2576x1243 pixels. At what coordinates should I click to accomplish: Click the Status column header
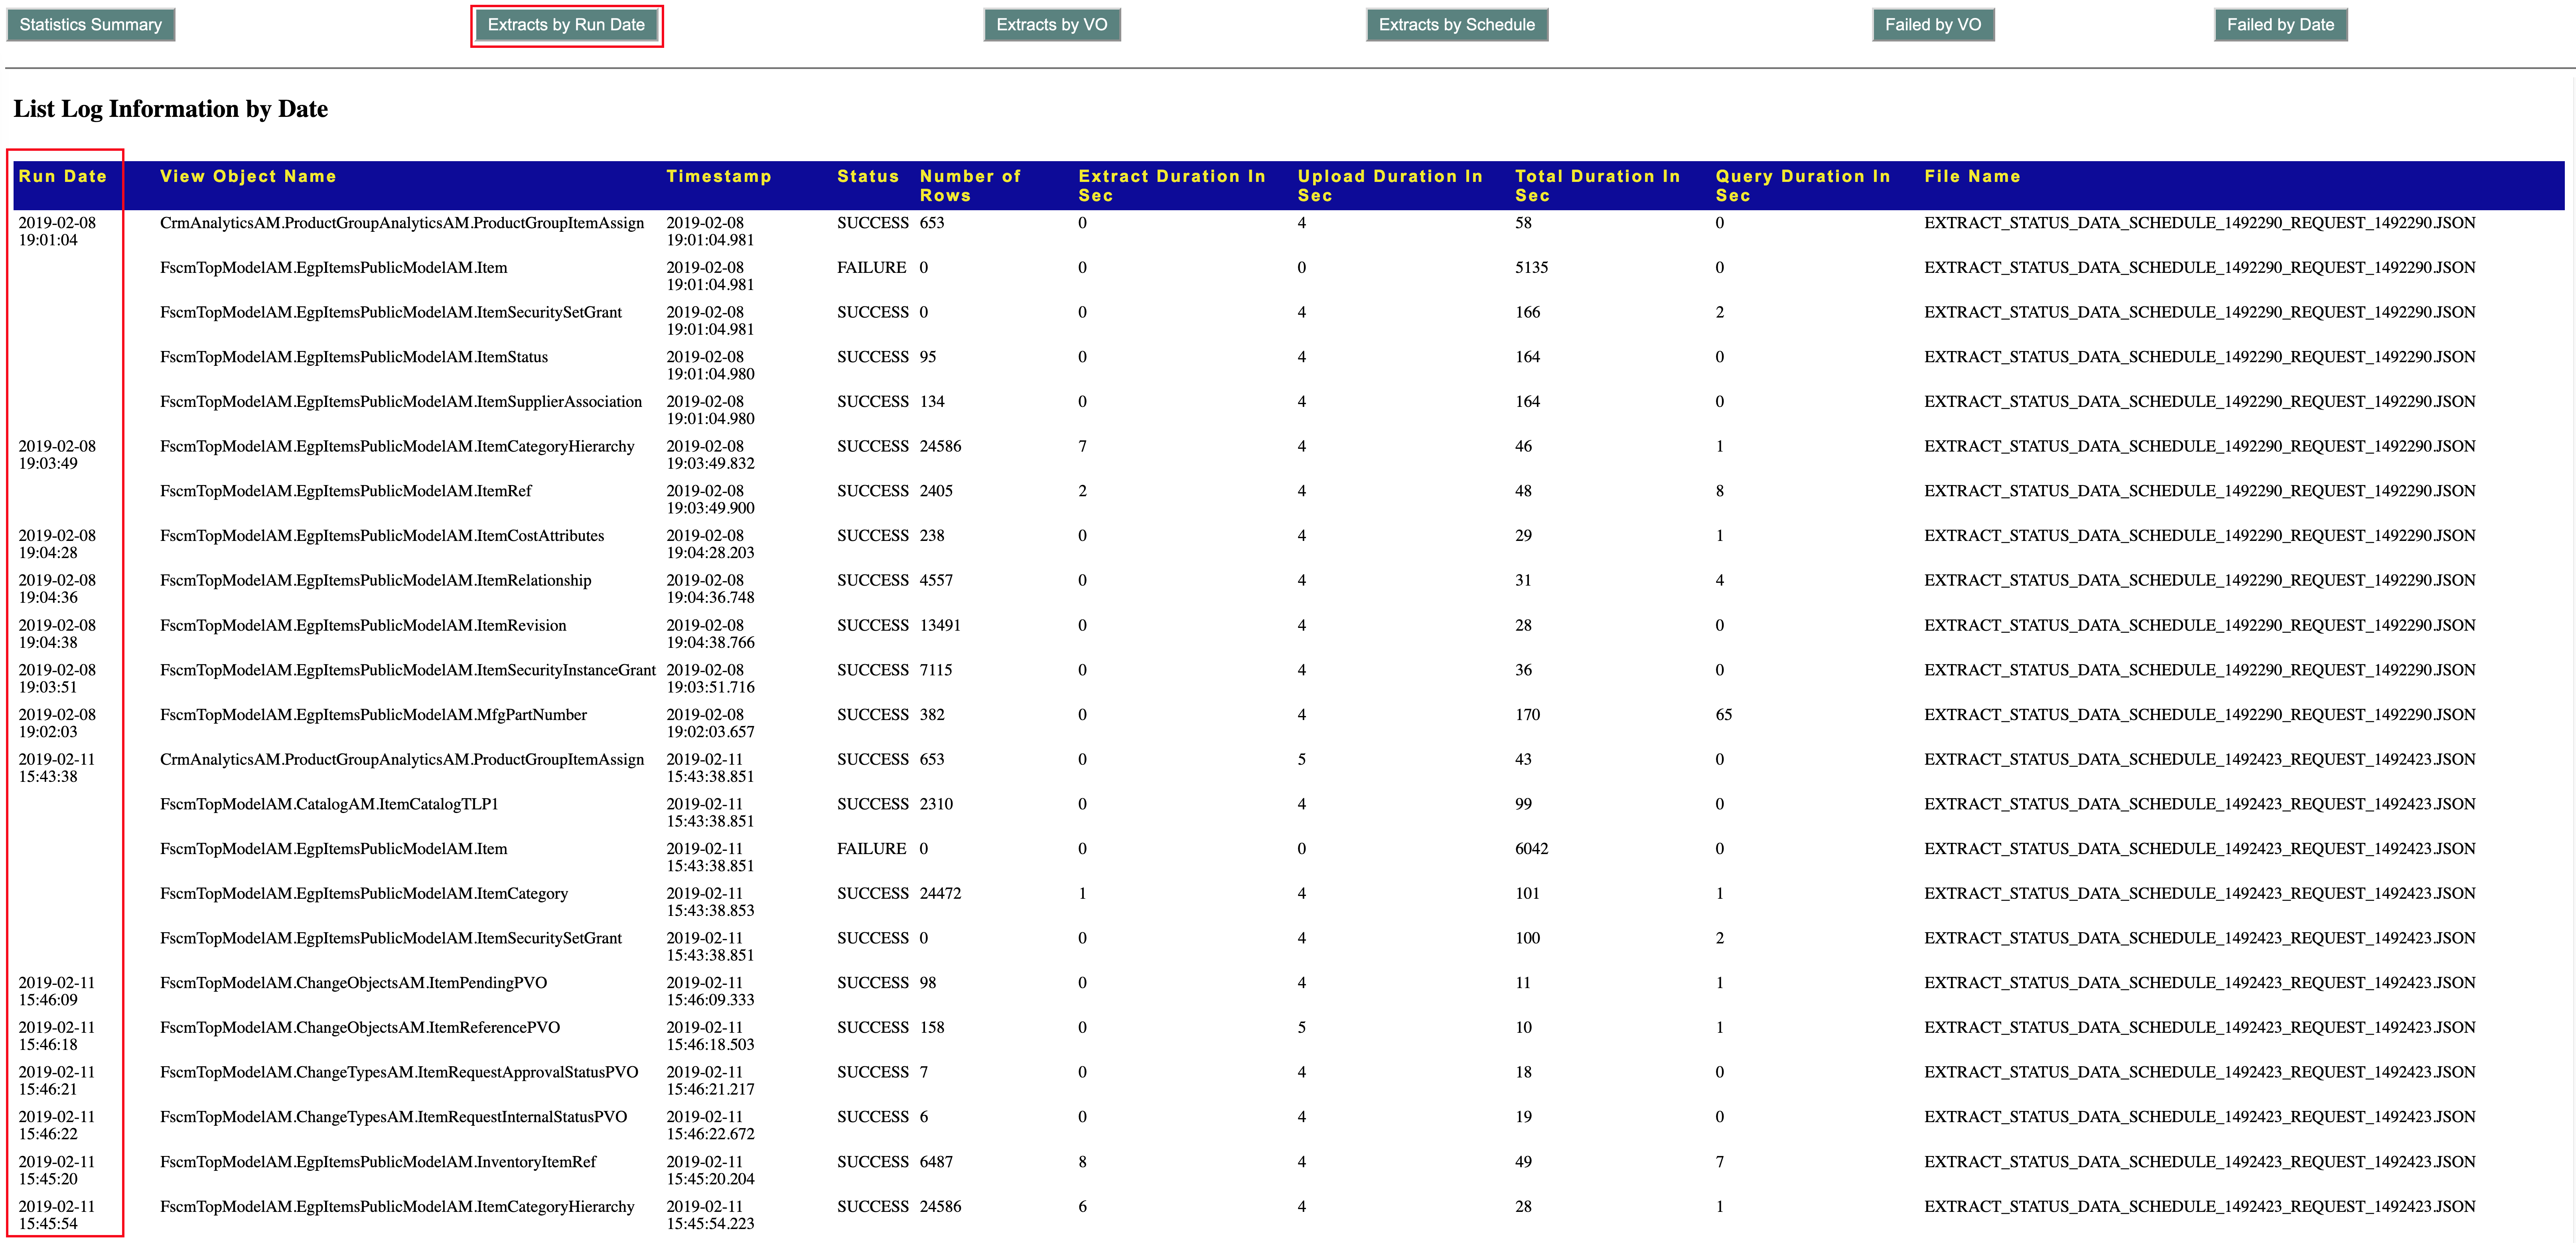[867, 176]
